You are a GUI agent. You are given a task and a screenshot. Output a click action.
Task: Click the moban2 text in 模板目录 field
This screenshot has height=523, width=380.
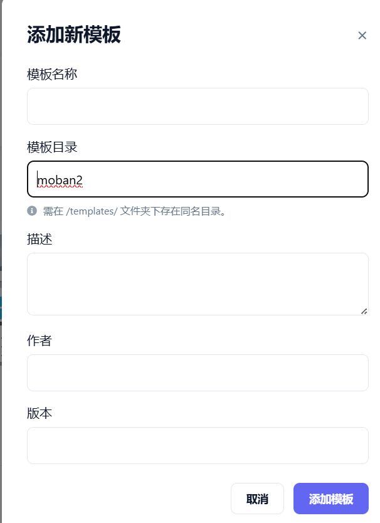click(60, 180)
